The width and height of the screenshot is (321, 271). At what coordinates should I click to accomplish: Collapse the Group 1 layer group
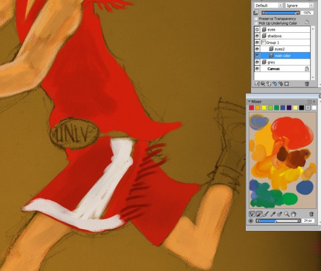(263, 42)
